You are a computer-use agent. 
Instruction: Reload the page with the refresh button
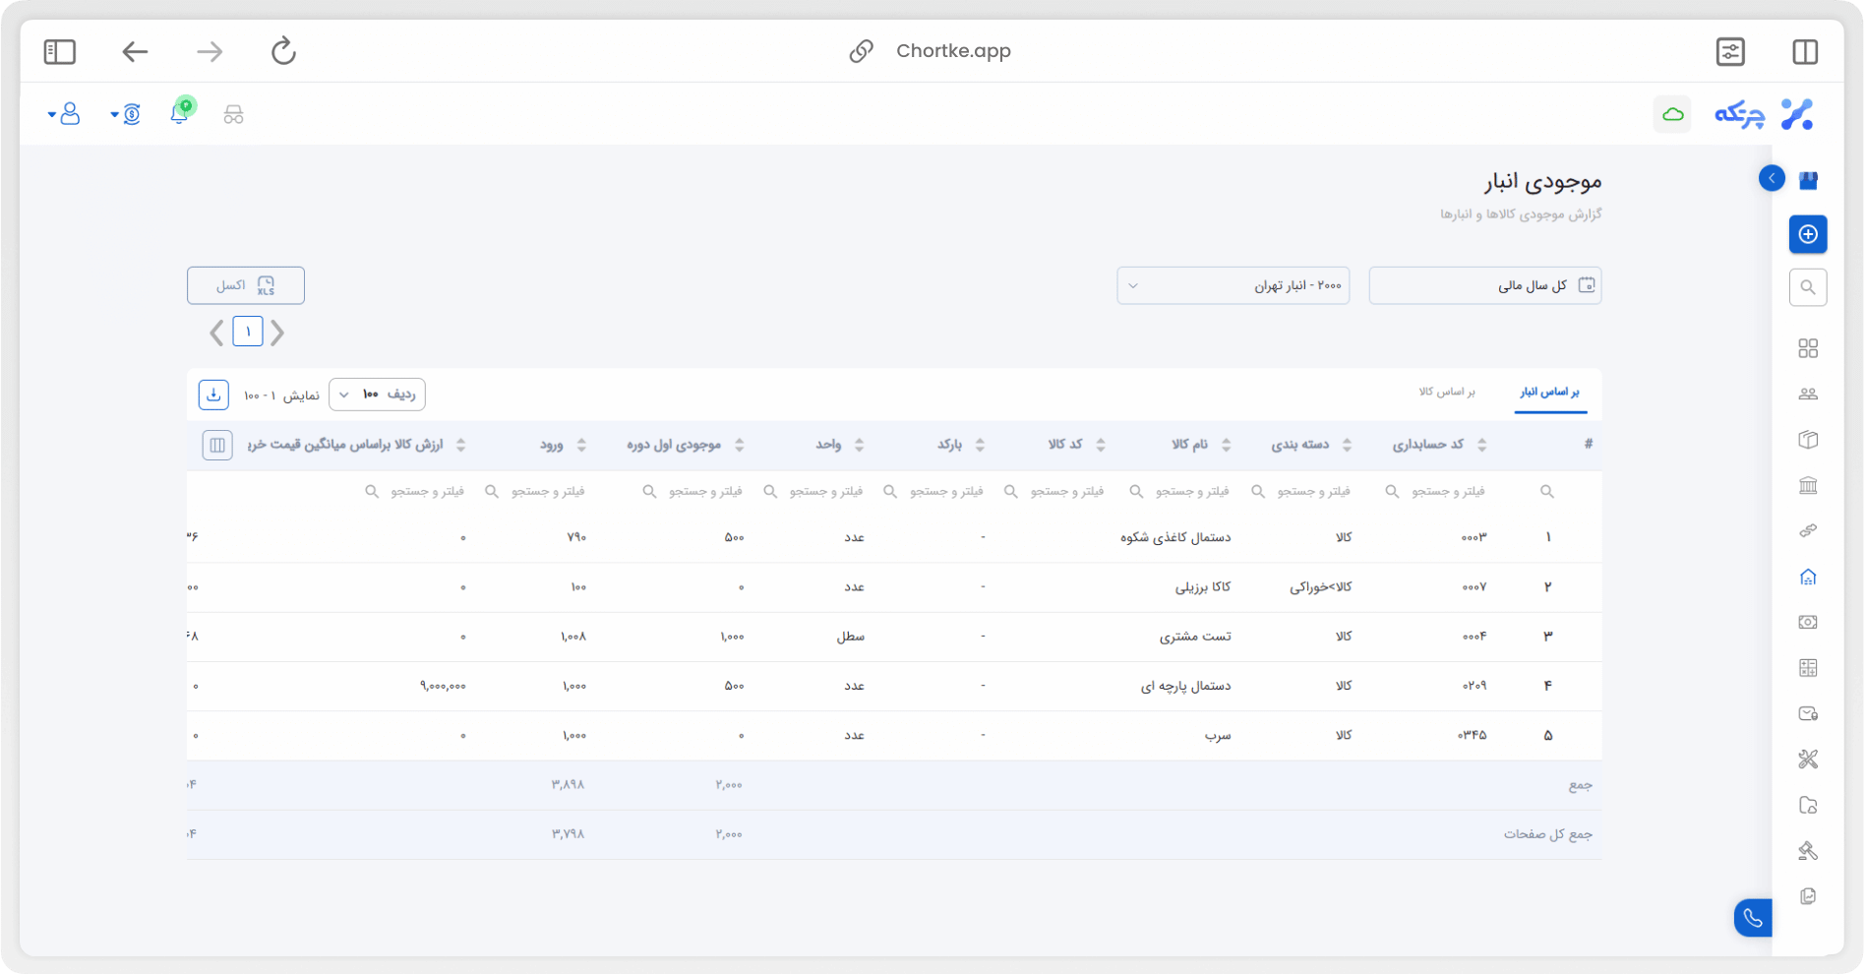tap(283, 51)
